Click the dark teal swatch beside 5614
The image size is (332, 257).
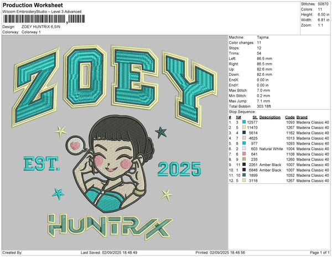(244, 133)
